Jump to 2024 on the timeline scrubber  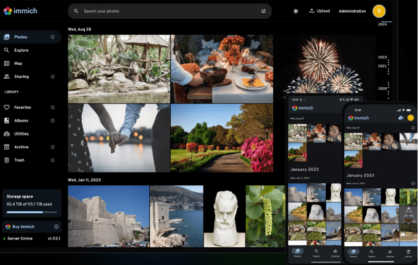(382, 24)
